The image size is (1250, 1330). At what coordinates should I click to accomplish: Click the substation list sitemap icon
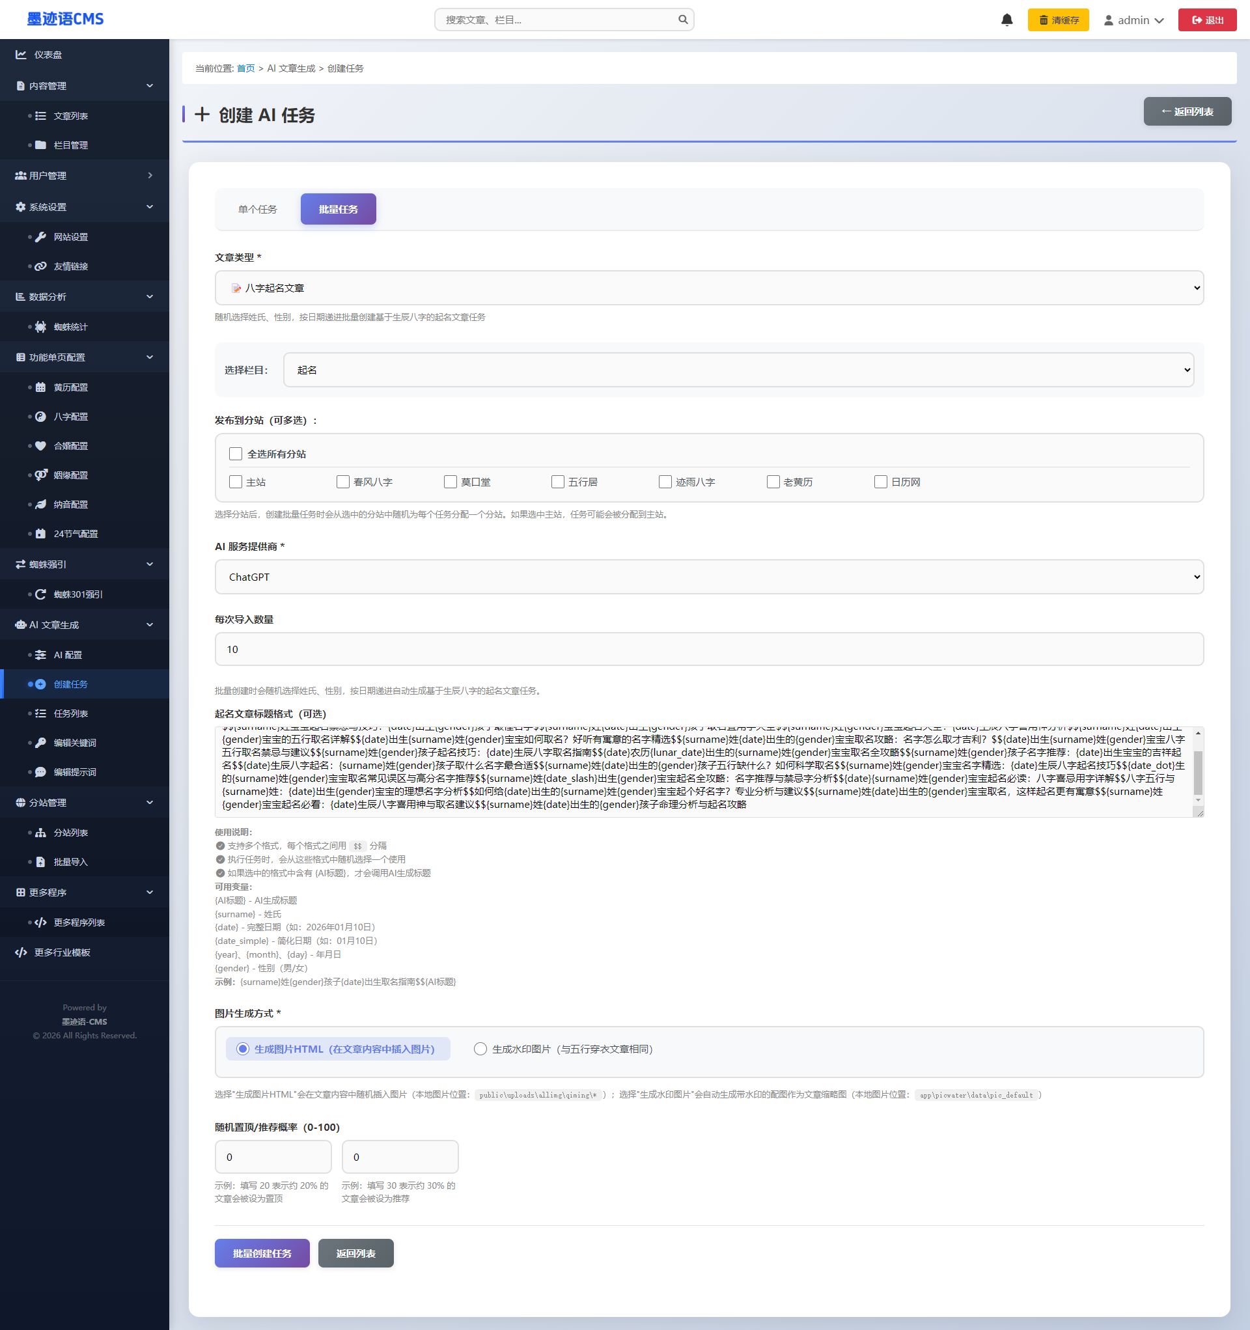(x=41, y=832)
